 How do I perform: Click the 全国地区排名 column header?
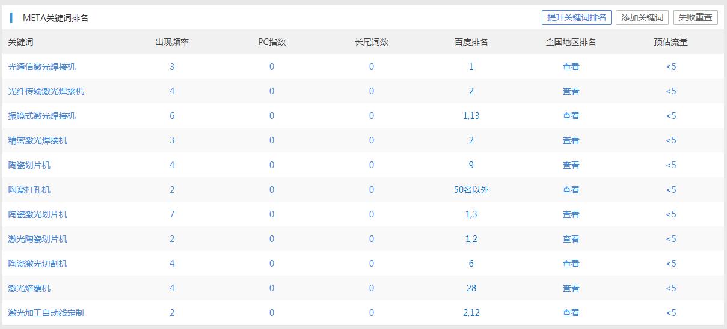click(x=571, y=42)
